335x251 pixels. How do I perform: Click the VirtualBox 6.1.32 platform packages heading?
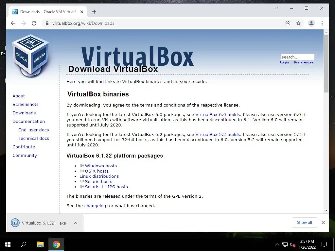pos(115,156)
